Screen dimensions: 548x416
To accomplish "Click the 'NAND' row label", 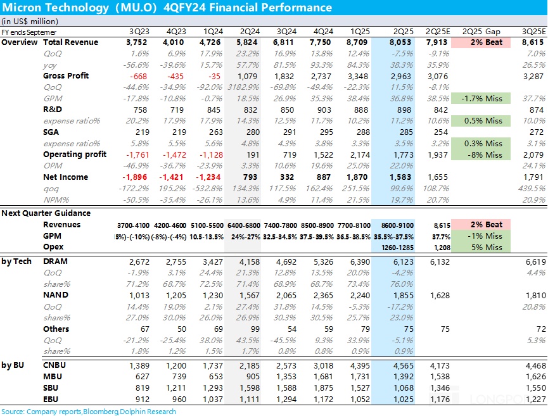I will point(56,295).
